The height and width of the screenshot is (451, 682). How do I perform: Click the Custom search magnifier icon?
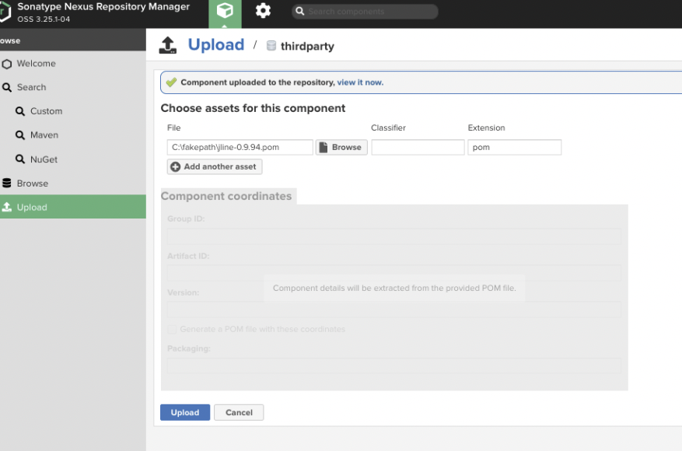(x=20, y=111)
